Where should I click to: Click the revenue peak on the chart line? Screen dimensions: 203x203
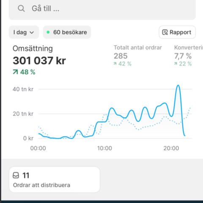pos(178,85)
